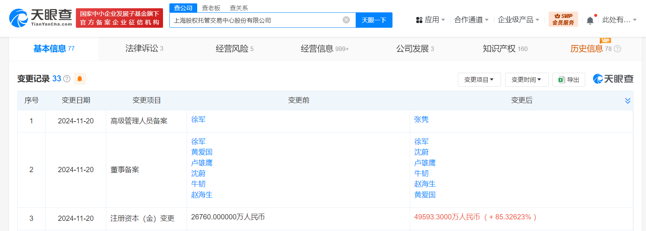Click the 应用 grid icon
Screen dimensions: 646x231
419,20
